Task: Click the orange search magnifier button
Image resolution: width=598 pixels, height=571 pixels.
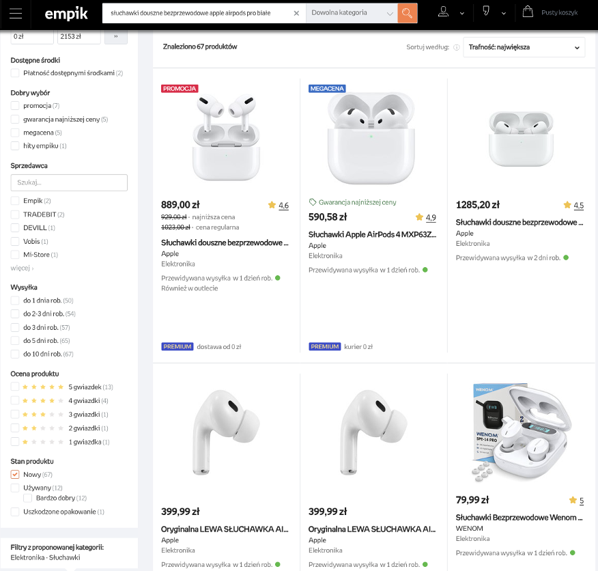Action: point(408,13)
